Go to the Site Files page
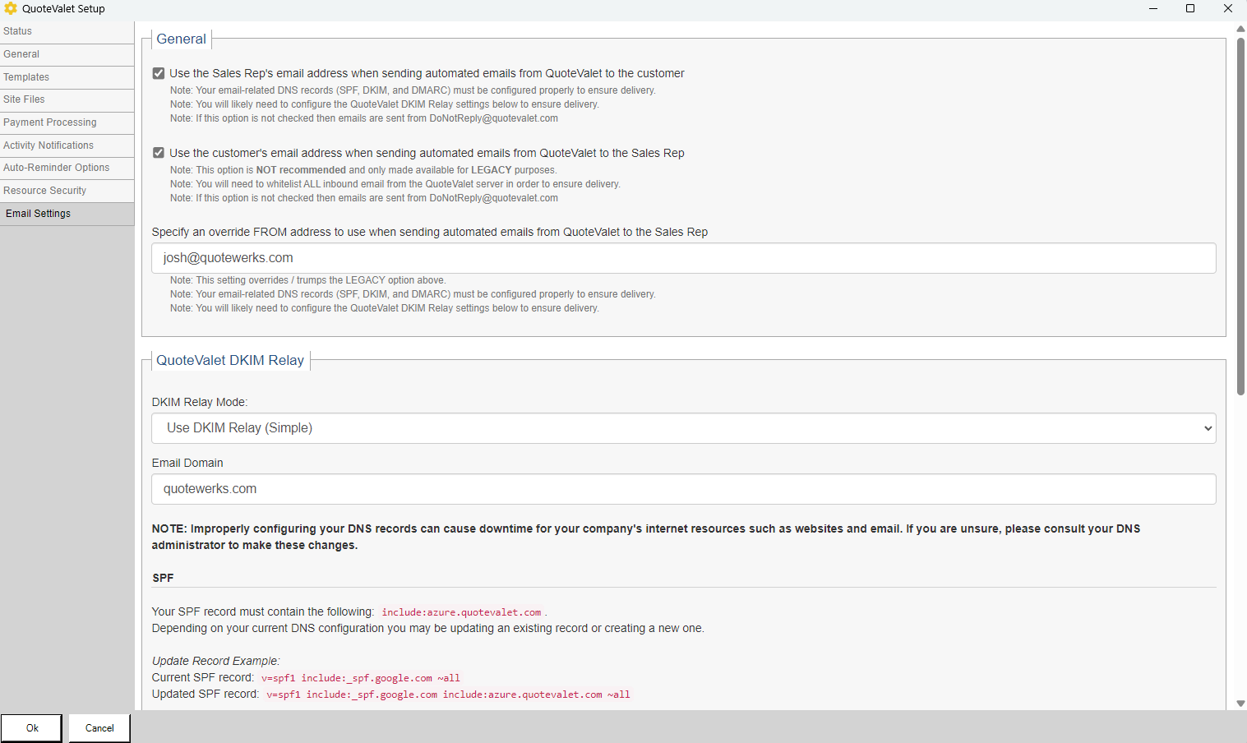1247x743 pixels. tap(67, 99)
